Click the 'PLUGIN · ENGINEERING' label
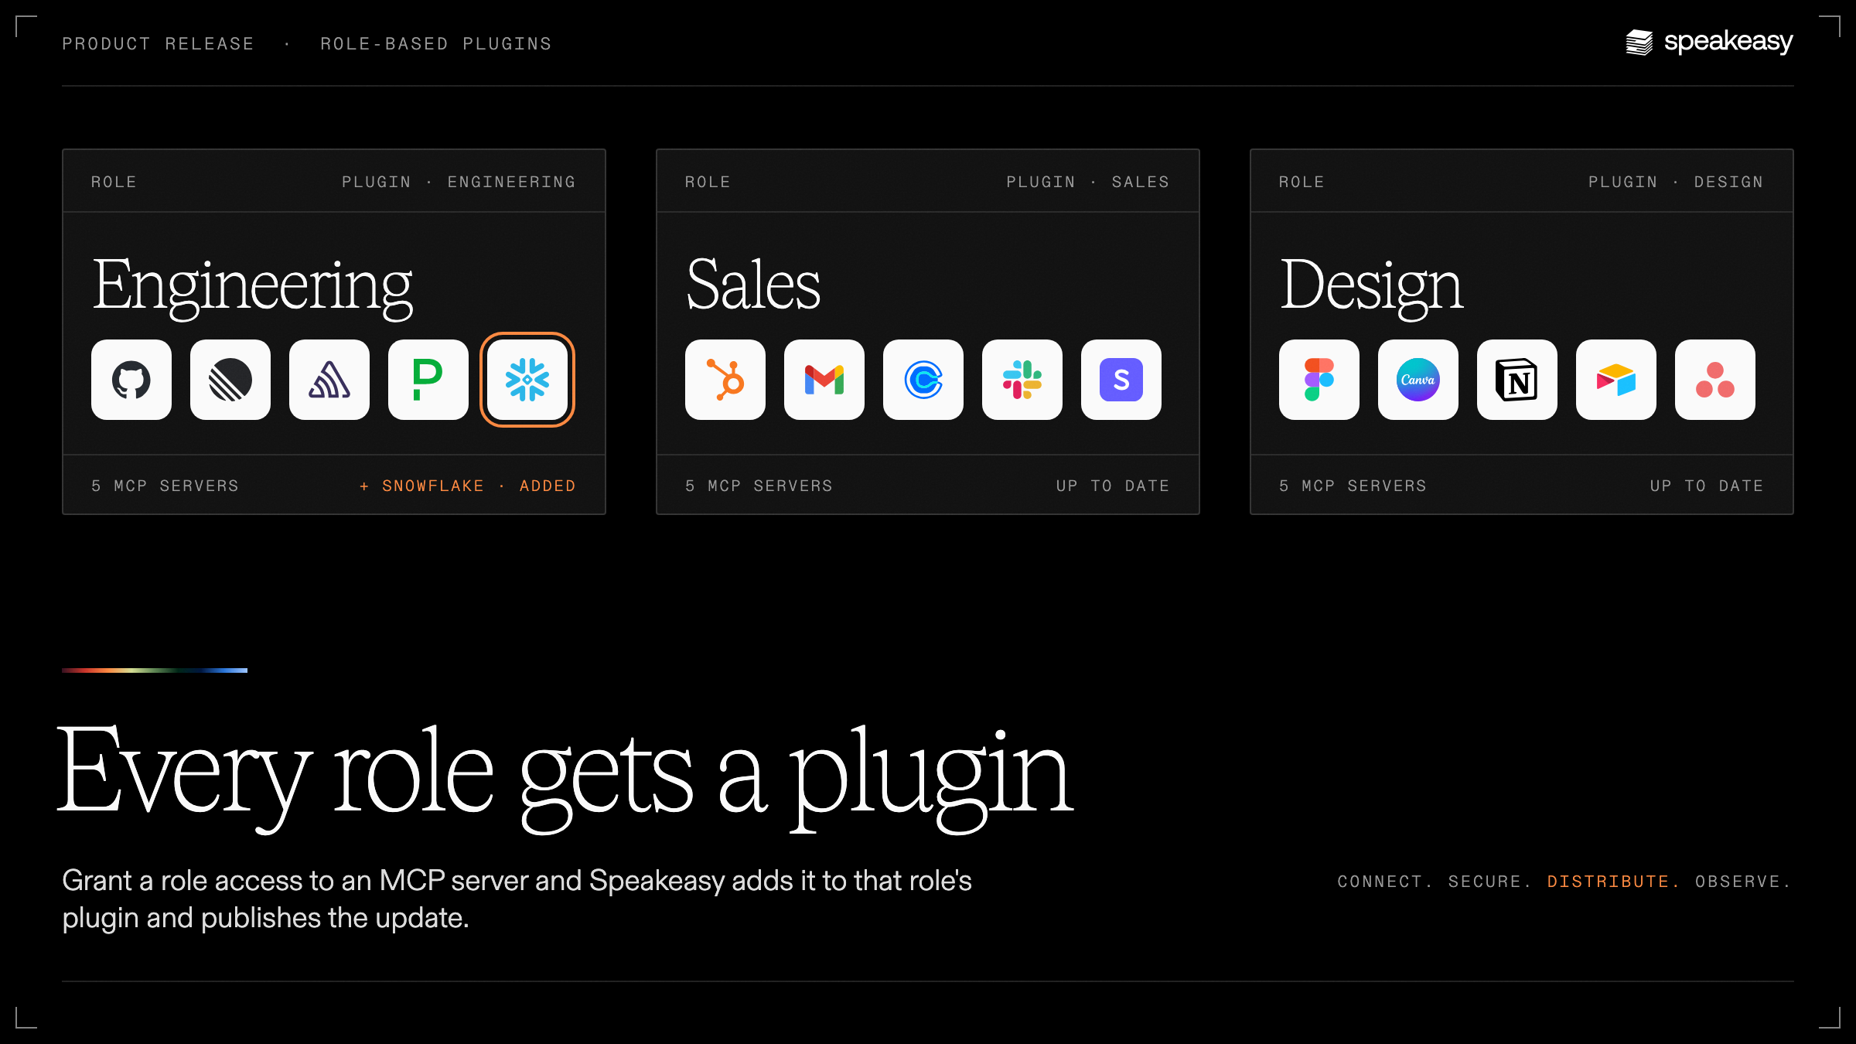This screenshot has width=1856, height=1044. click(x=459, y=182)
